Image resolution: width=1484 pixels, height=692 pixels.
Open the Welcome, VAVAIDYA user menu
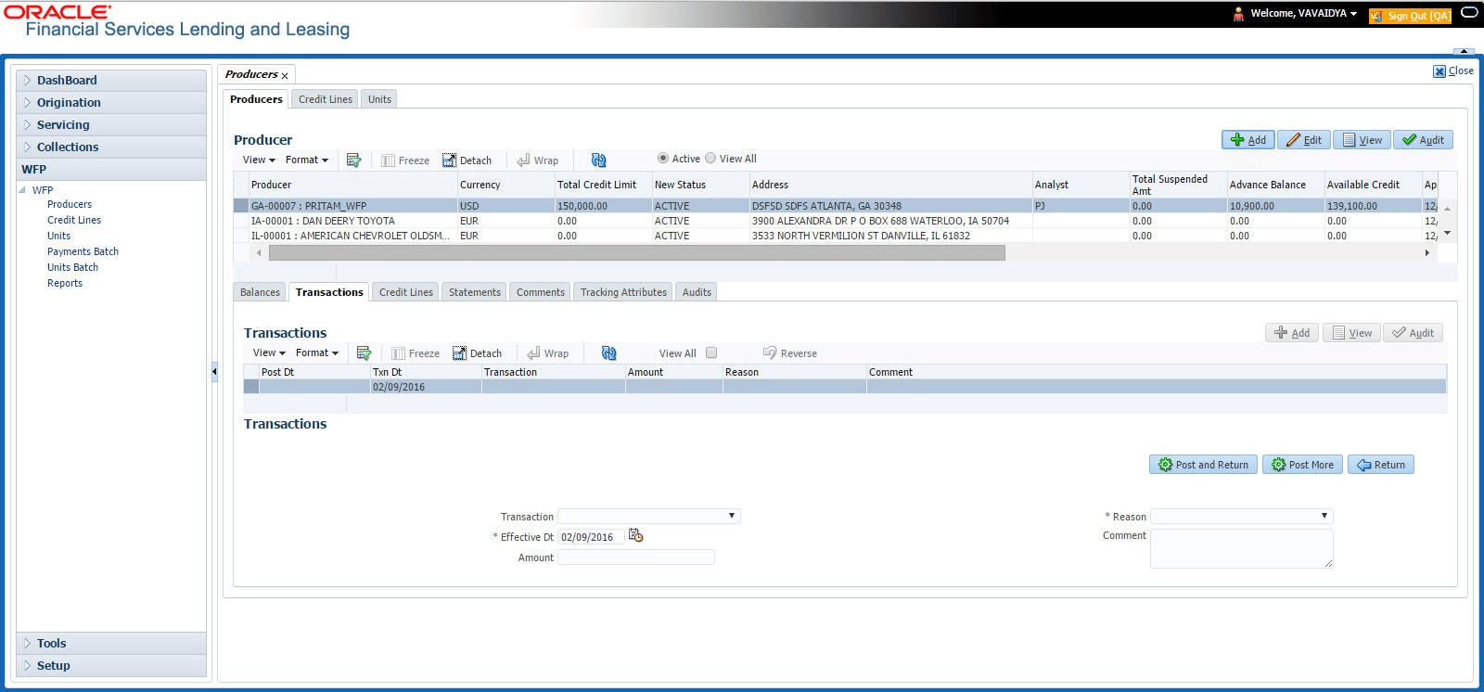(1303, 14)
